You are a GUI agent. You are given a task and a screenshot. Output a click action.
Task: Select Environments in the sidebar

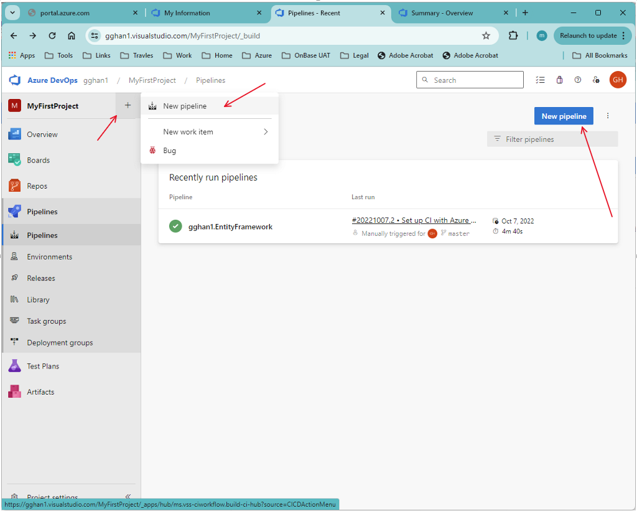pyautogui.click(x=14, y=256)
